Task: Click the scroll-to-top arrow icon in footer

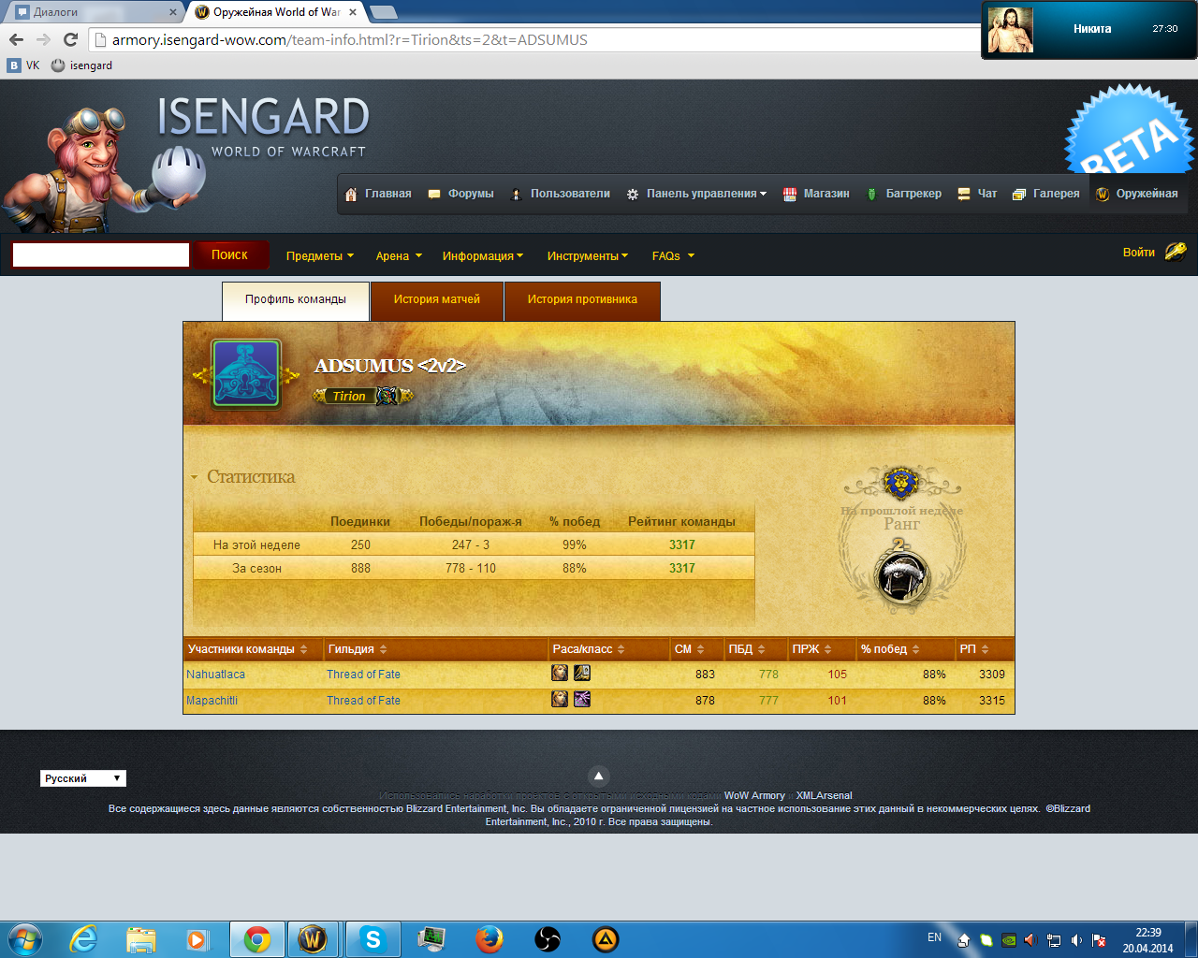Action: point(598,776)
